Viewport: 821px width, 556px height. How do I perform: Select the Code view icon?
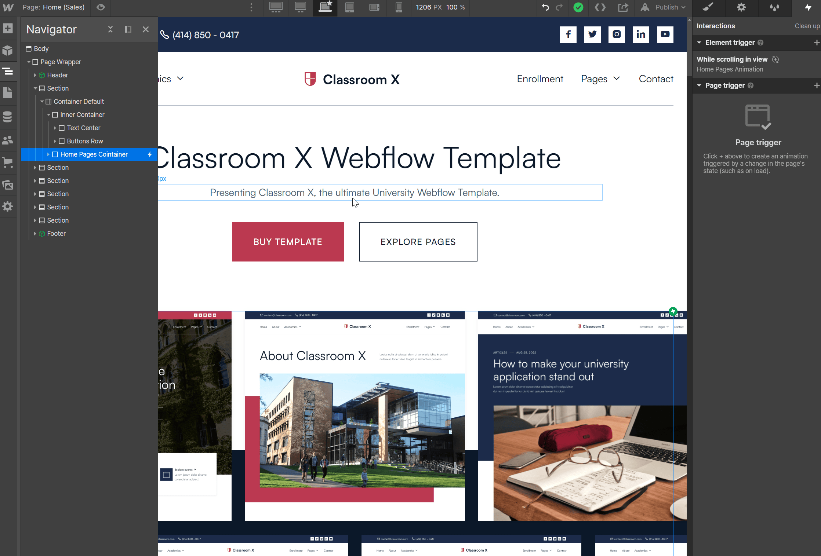click(x=600, y=7)
